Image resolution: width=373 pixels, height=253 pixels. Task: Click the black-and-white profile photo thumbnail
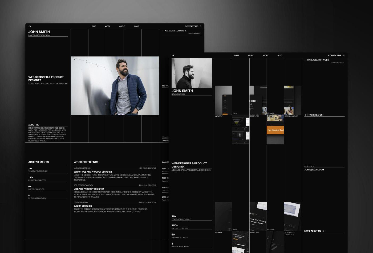[192, 73]
